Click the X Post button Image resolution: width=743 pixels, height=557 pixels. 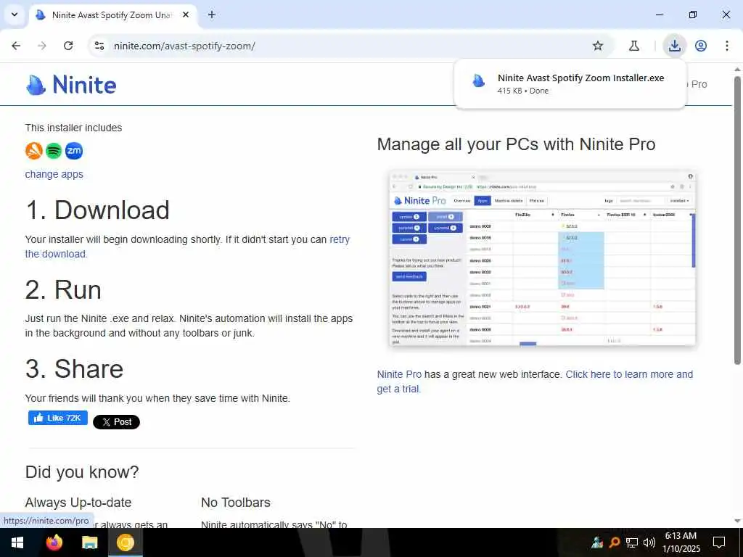click(116, 422)
